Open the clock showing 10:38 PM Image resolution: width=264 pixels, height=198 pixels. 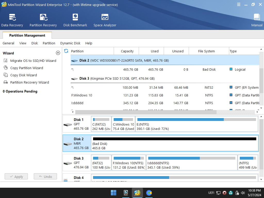pos(254,193)
